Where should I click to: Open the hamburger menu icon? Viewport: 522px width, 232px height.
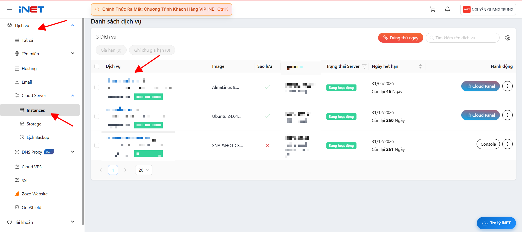[x=10, y=10]
